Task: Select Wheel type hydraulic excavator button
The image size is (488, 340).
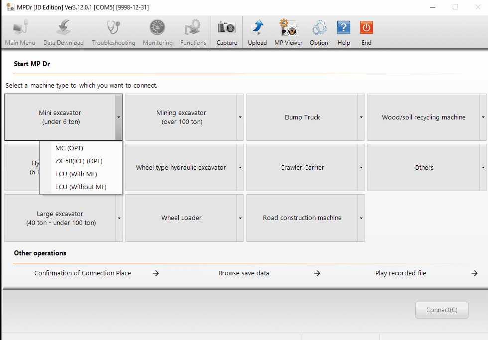Action: click(181, 168)
